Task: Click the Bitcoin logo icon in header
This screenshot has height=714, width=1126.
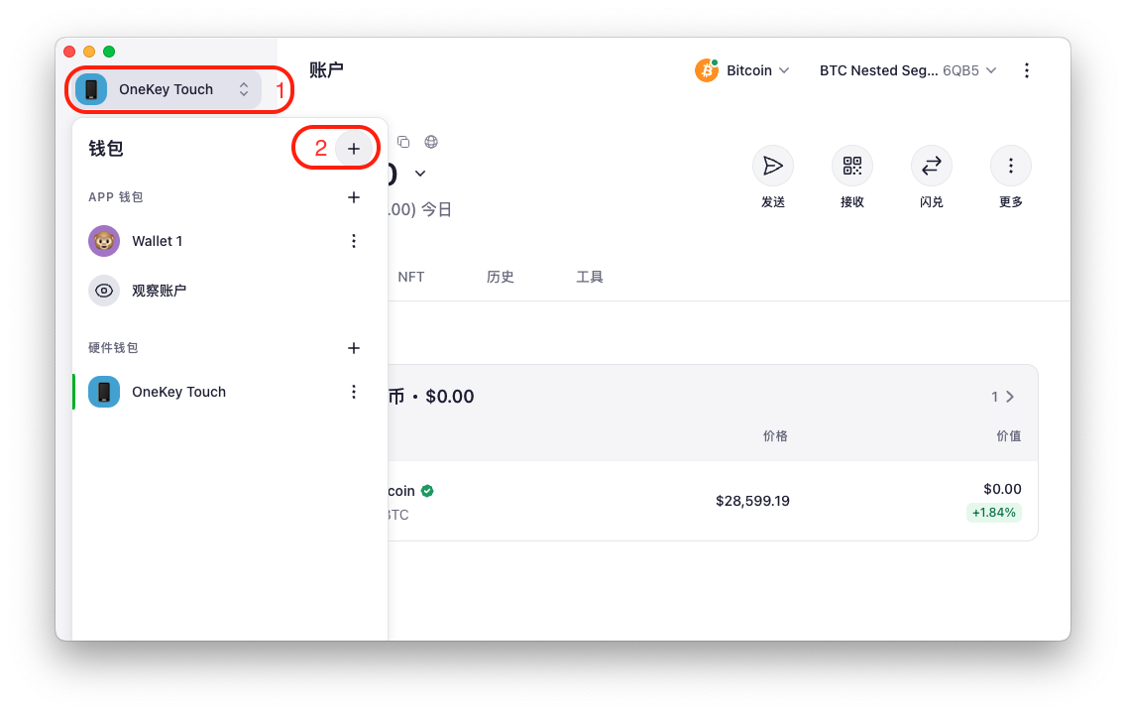Action: pos(707,70)
